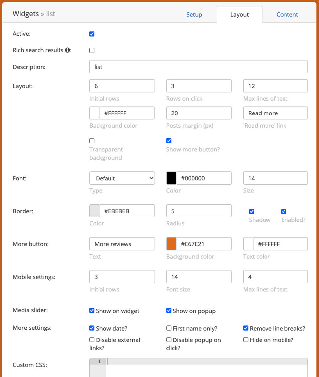Click the Description text field
The width and height of the screenshot is (319, 377).
[198, 67]
